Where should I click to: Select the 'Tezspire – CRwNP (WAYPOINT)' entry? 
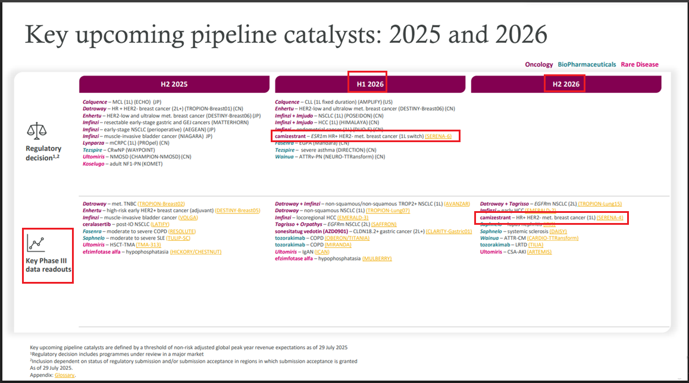tap(118, 150)
